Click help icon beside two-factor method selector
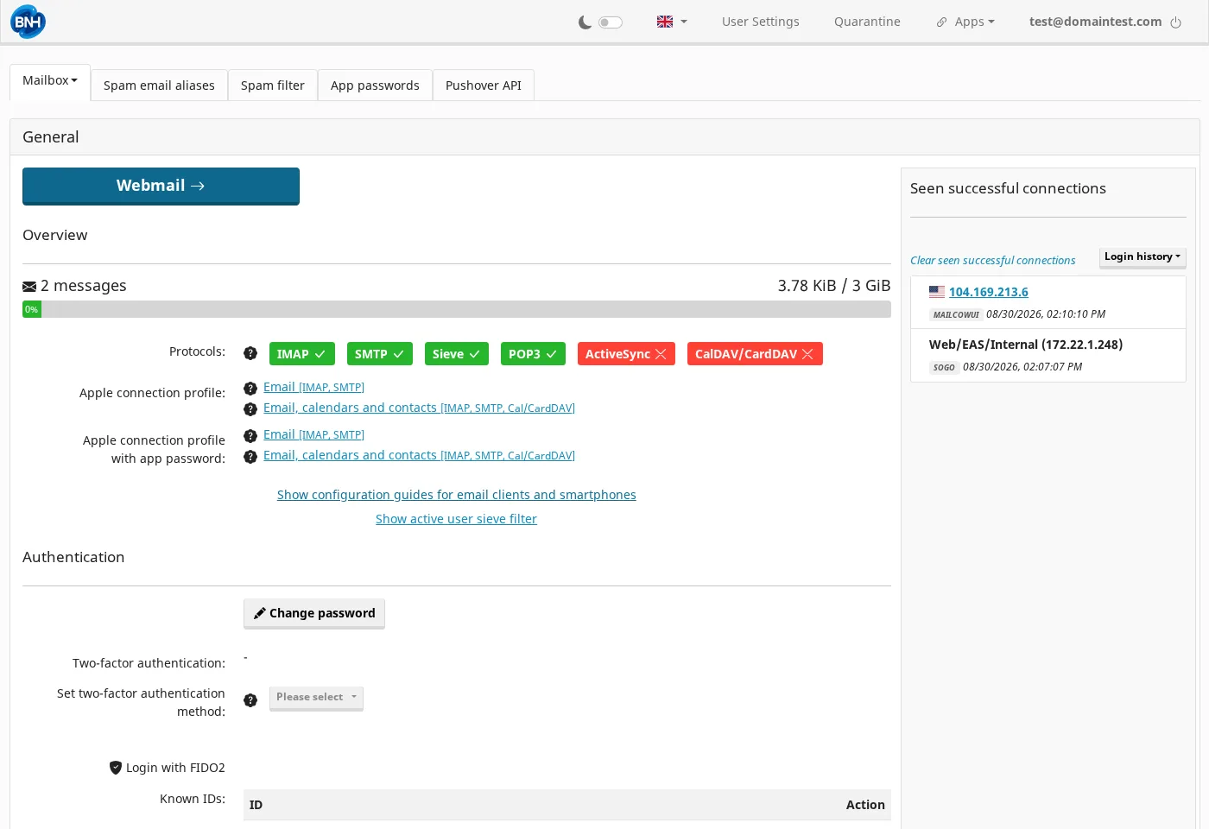The image size is (1209, 829). click(250, 700)
